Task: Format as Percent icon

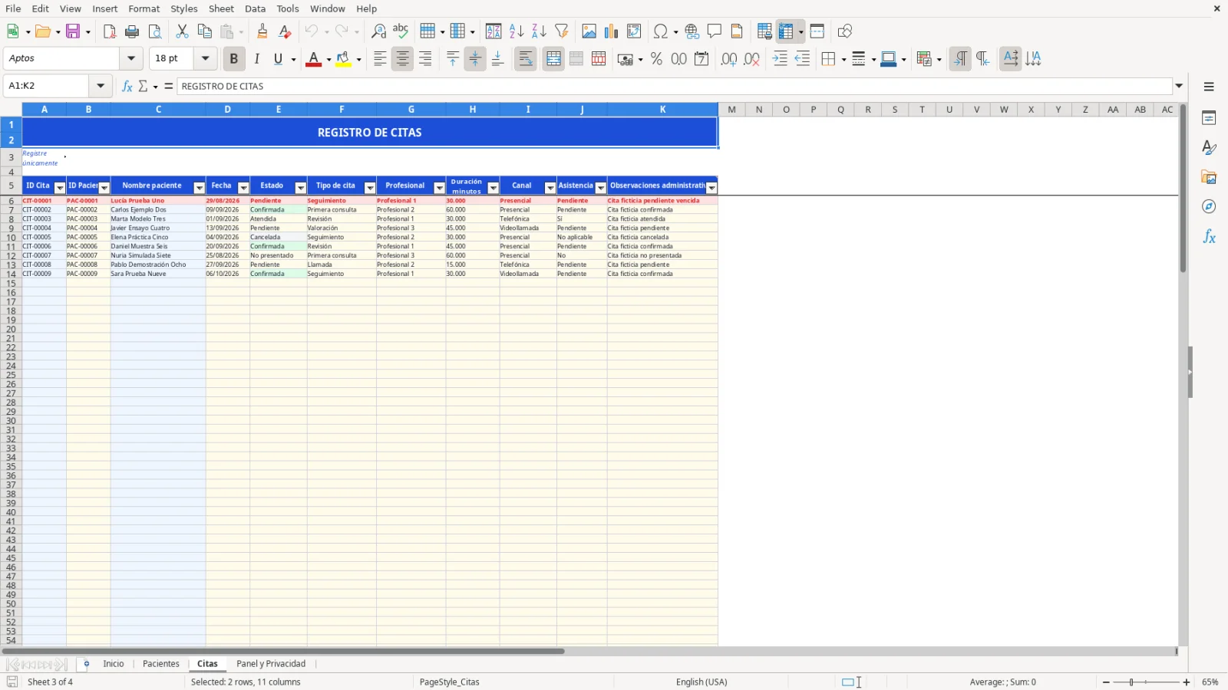Action: (x=656, y=58)
